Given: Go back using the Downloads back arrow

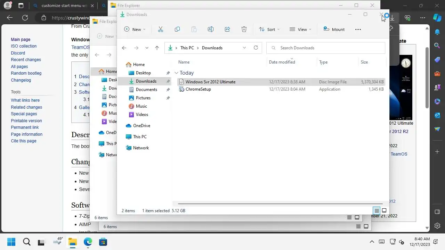Looking at the screenshot, I should [124, 48].
